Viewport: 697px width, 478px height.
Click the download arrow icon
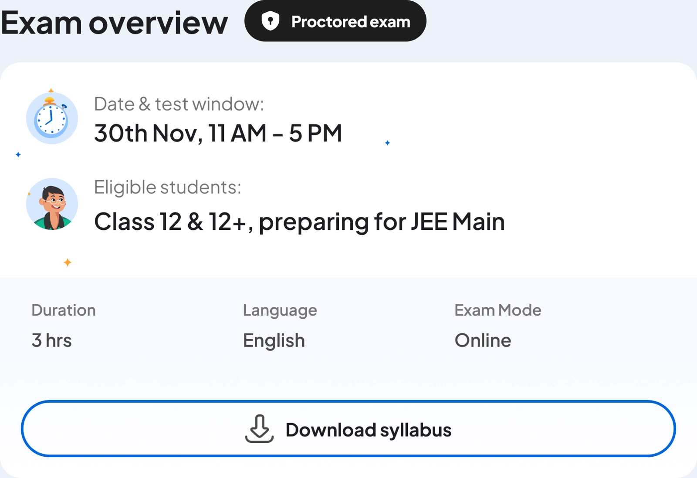(260, 429)
